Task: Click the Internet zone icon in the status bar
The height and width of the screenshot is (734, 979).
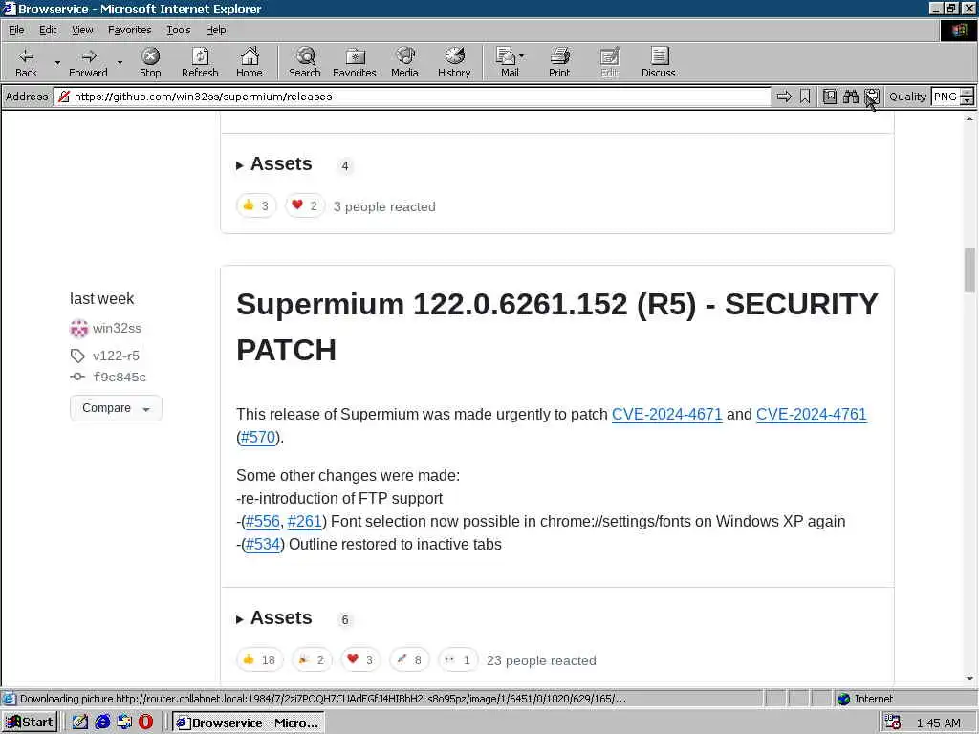Action: [x=843, y=699]
